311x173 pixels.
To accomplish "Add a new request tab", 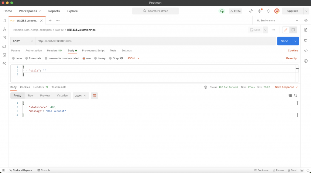I will coord(50,21).
